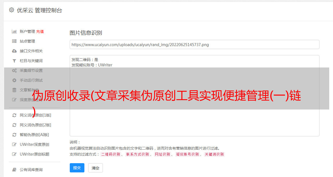Click the server icon for 站点管理

point(14,41)
